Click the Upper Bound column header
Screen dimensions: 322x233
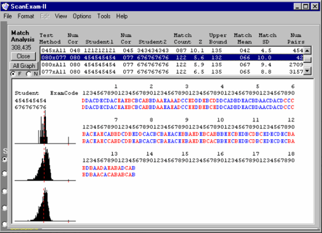(218, 38)
